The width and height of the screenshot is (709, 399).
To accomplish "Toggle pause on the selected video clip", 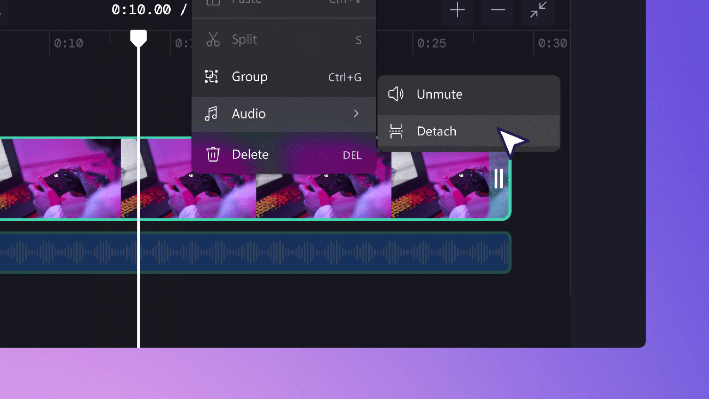I will 498,179.
